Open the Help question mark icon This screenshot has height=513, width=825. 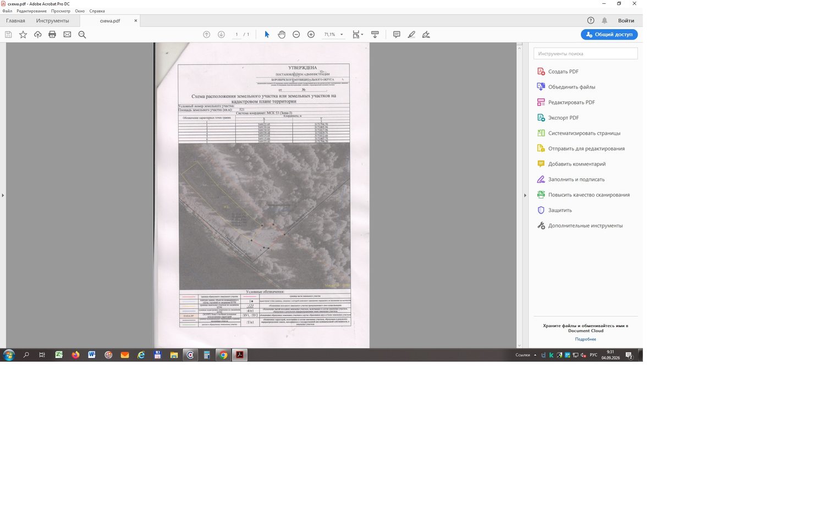pos(591,20)
